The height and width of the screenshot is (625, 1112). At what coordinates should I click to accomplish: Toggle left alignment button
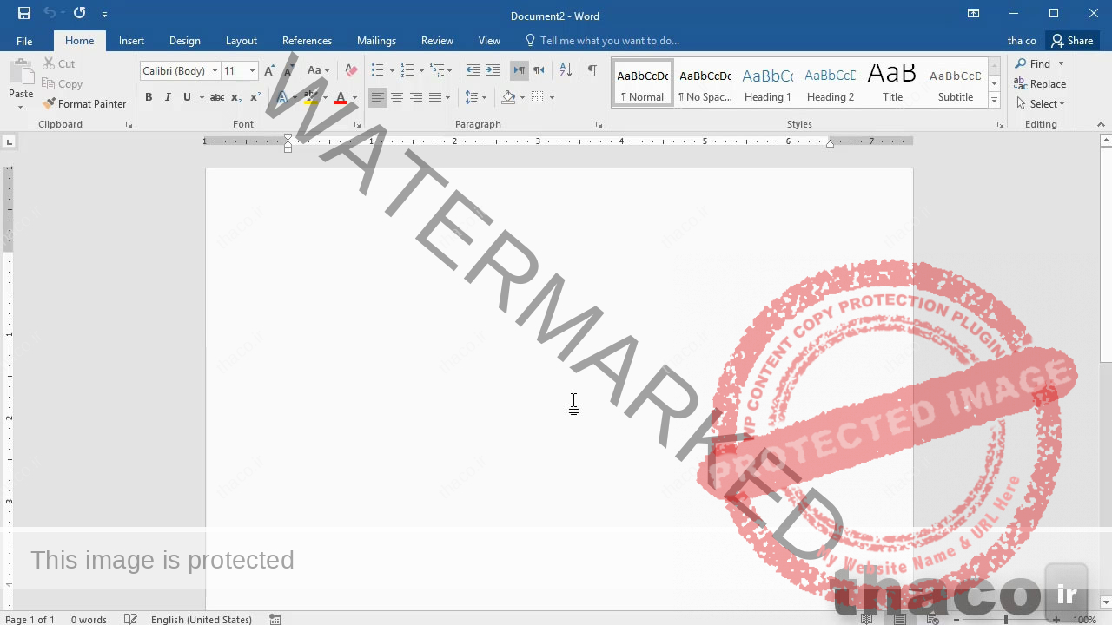pos(377,97)
